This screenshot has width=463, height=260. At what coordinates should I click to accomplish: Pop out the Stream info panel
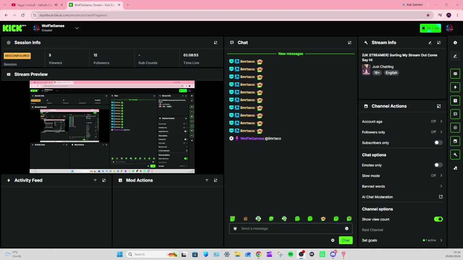(x=439, y=43)
